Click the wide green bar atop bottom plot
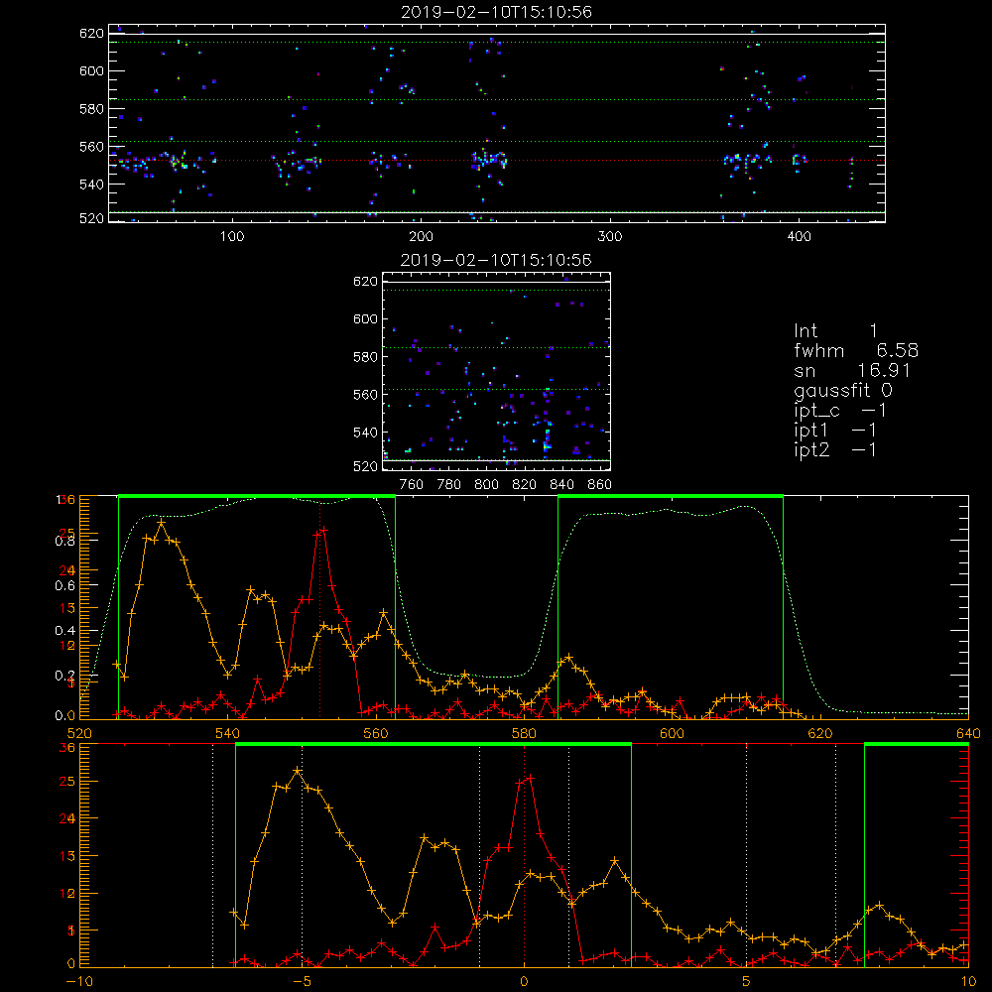Image resolution: width=992 pixels, height=992 pixels. (434, 745)
